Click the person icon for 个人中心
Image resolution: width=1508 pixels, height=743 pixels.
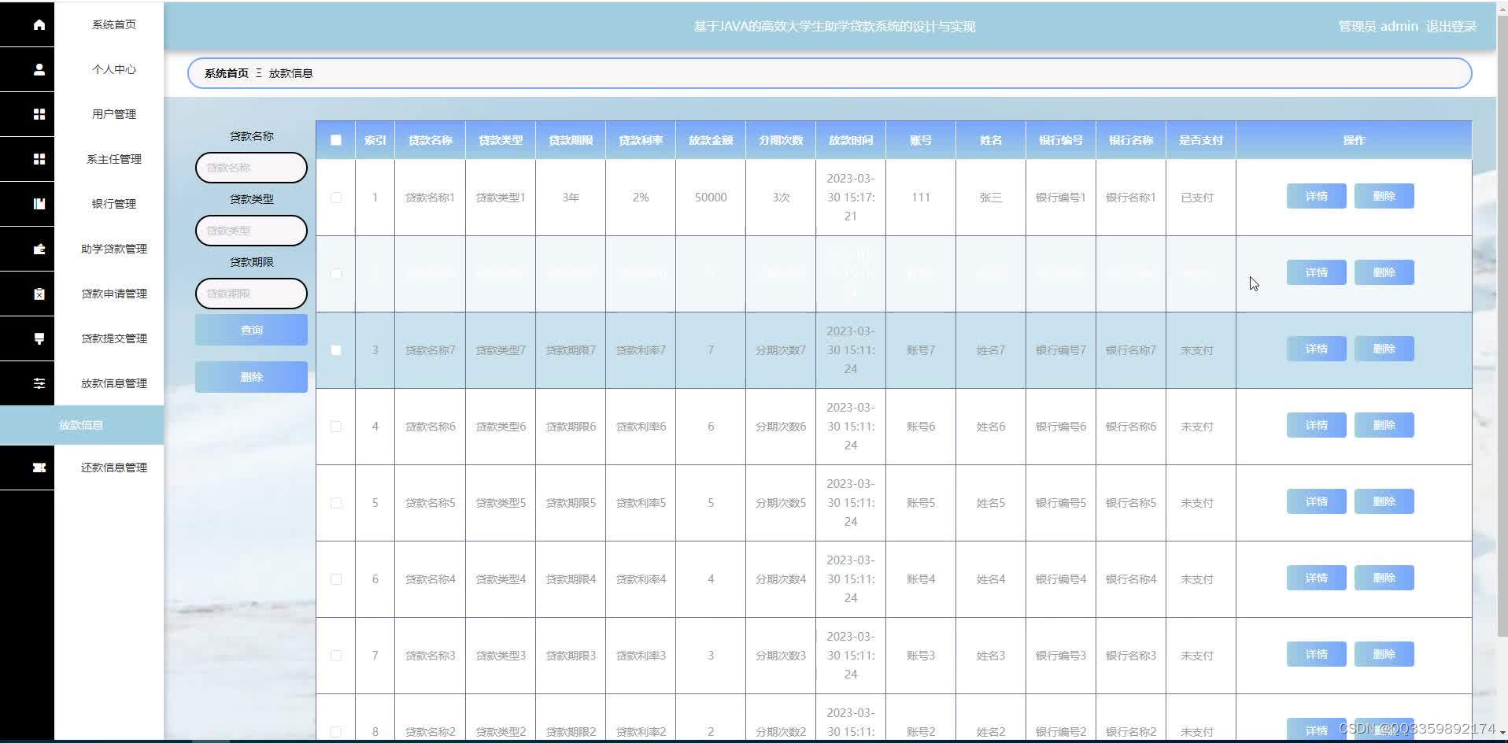point(39,69)
